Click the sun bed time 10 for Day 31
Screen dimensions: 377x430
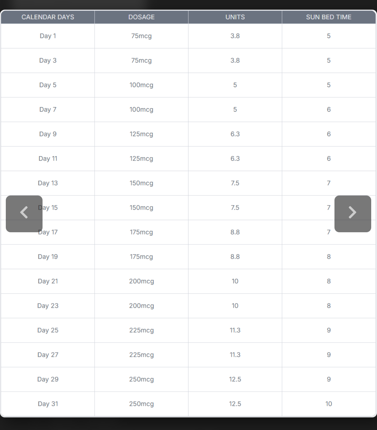(x=329, y=404)
